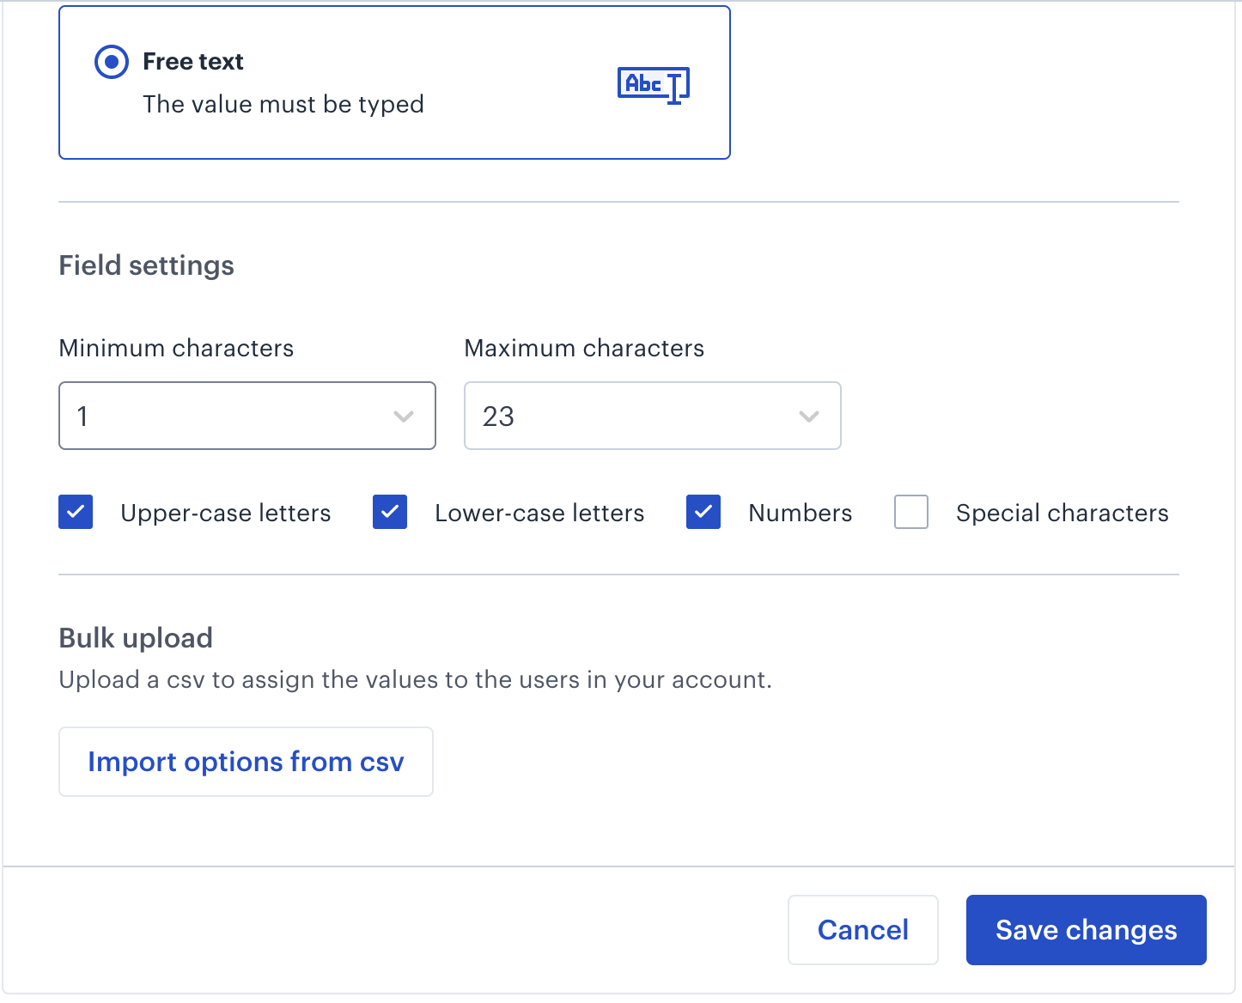The image size is (1242, 1003).
Task: Select the Free text radio button
Action: tap(112, 62)
